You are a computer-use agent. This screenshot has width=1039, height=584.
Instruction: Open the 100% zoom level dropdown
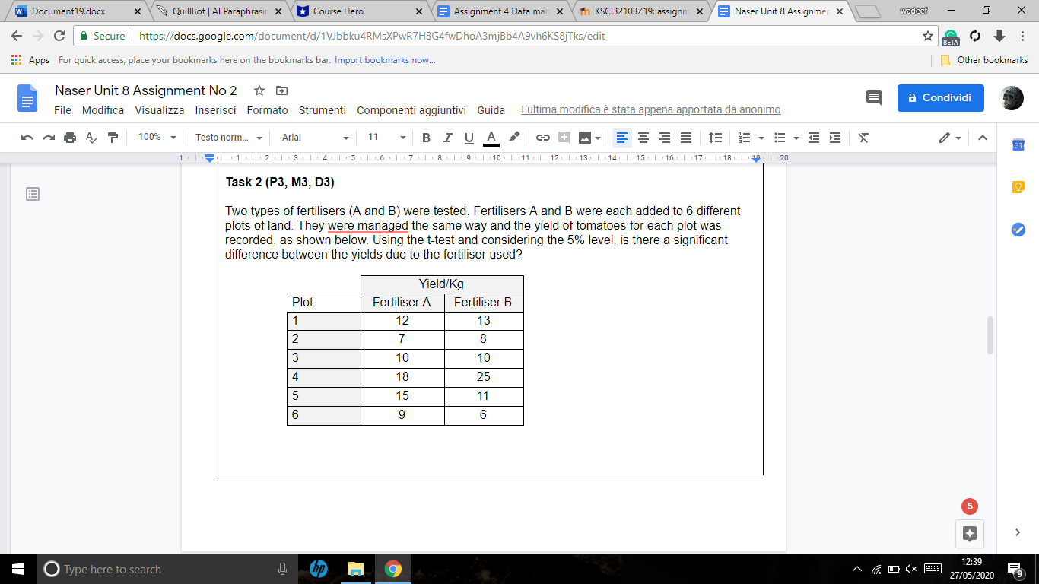(157, 138)
